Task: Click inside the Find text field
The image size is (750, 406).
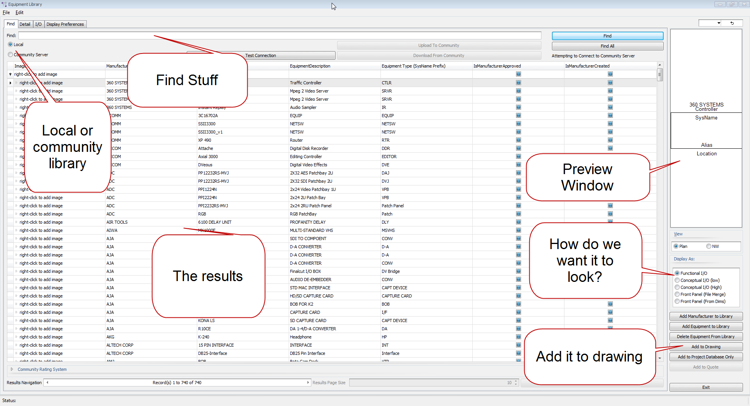Action: pyautogui.click(x=280, y=36)
